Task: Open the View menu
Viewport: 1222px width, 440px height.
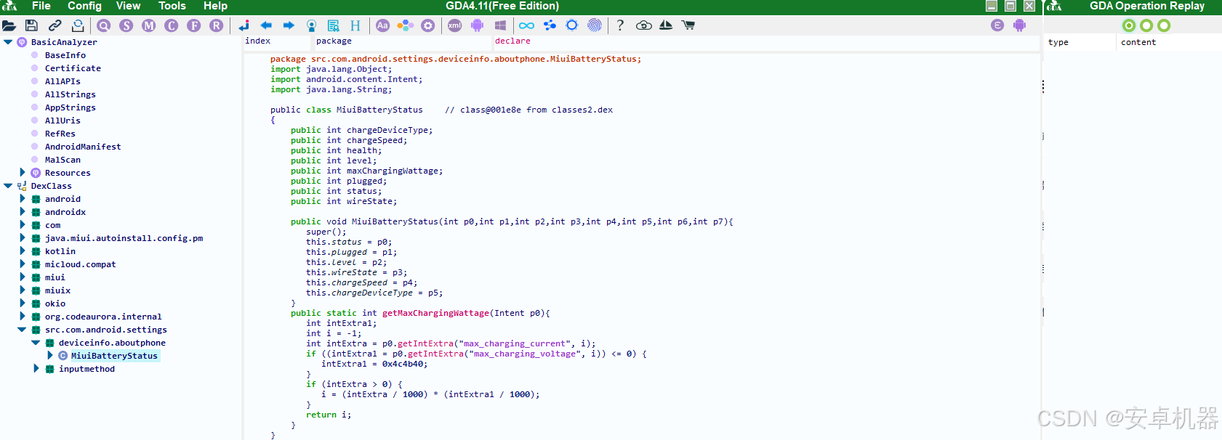Action: (x=128, y=6)
